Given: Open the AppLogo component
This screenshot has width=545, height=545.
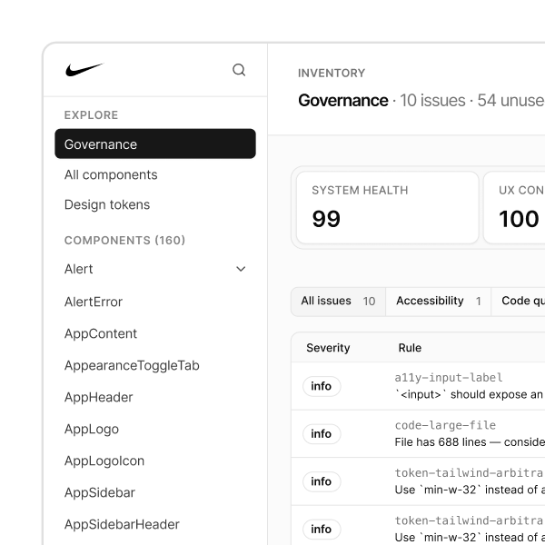Looking at the screenshot, I should tap(92, 430).
